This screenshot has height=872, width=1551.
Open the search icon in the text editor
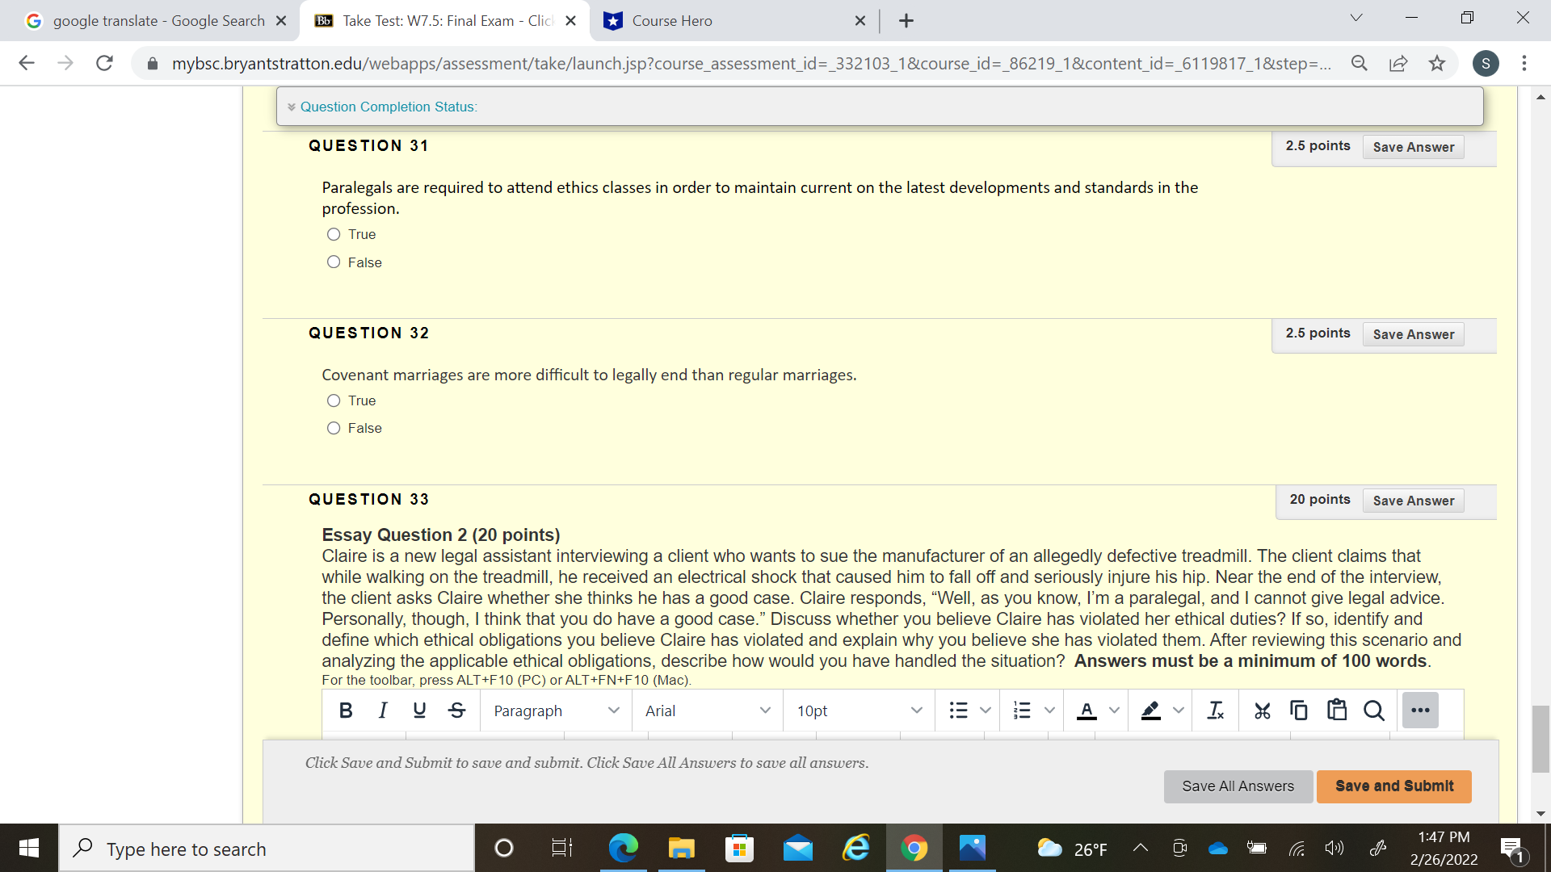1375,711
